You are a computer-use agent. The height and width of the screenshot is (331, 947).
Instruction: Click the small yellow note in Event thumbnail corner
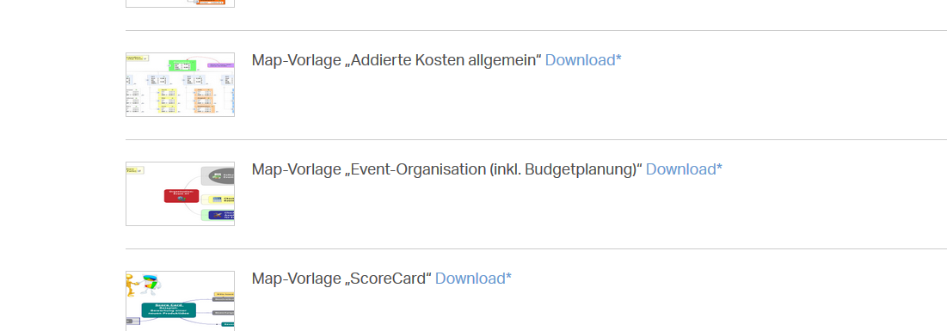pyautogui.click(x=134, y=170)
